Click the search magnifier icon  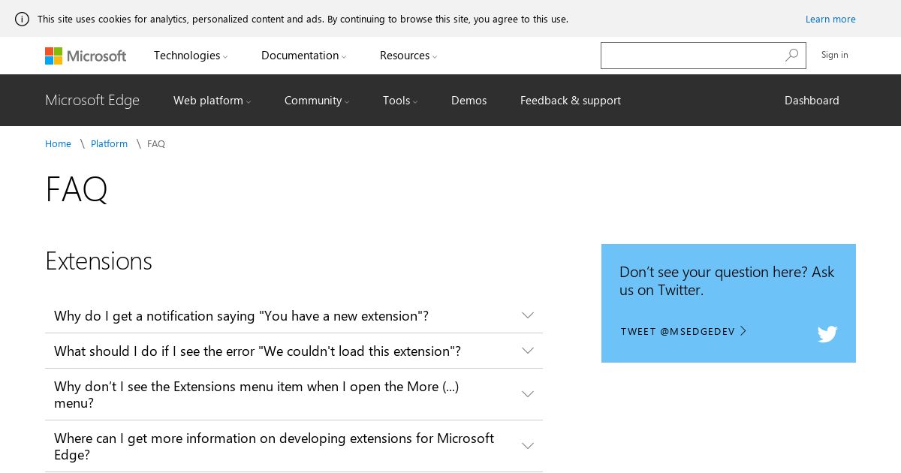click(x=792, y=56)
